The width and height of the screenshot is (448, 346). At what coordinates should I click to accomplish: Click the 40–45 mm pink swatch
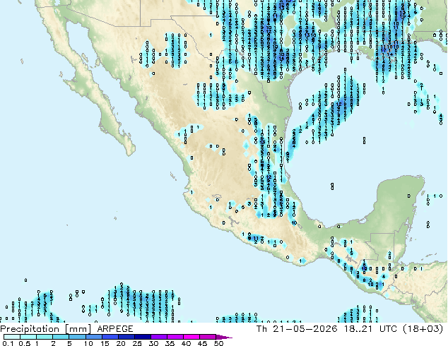point(191,337)
